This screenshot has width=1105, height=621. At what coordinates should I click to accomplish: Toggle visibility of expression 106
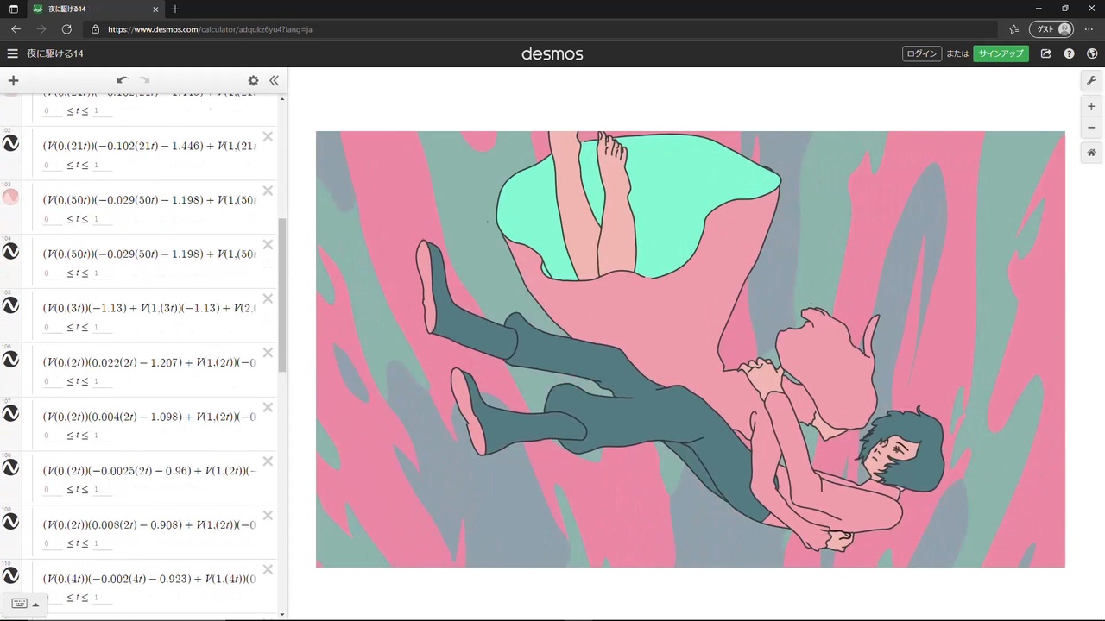click(10, 360)
